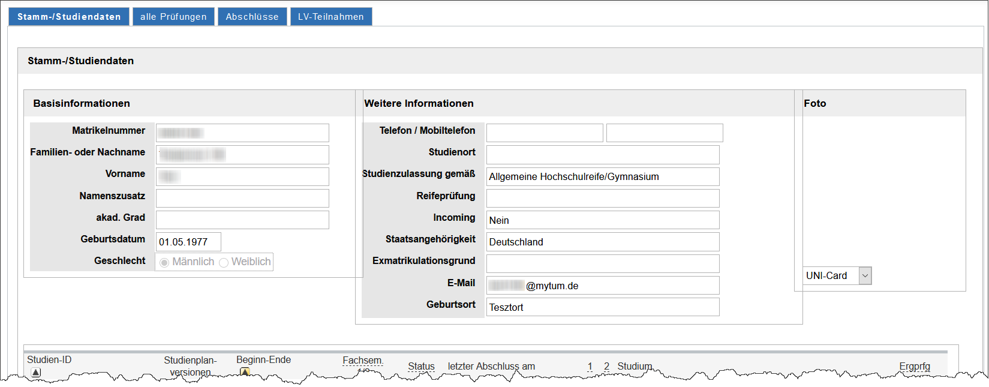Viewport: 989px width, 387px height.
Task: Click the akad. Grad input field
Action: click(242, 220)
